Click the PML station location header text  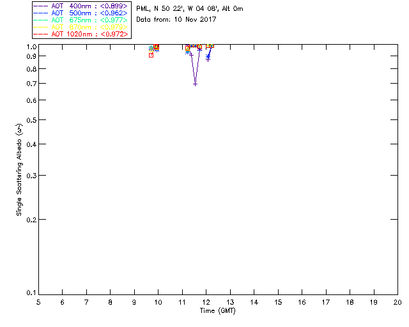coord(190,9)
